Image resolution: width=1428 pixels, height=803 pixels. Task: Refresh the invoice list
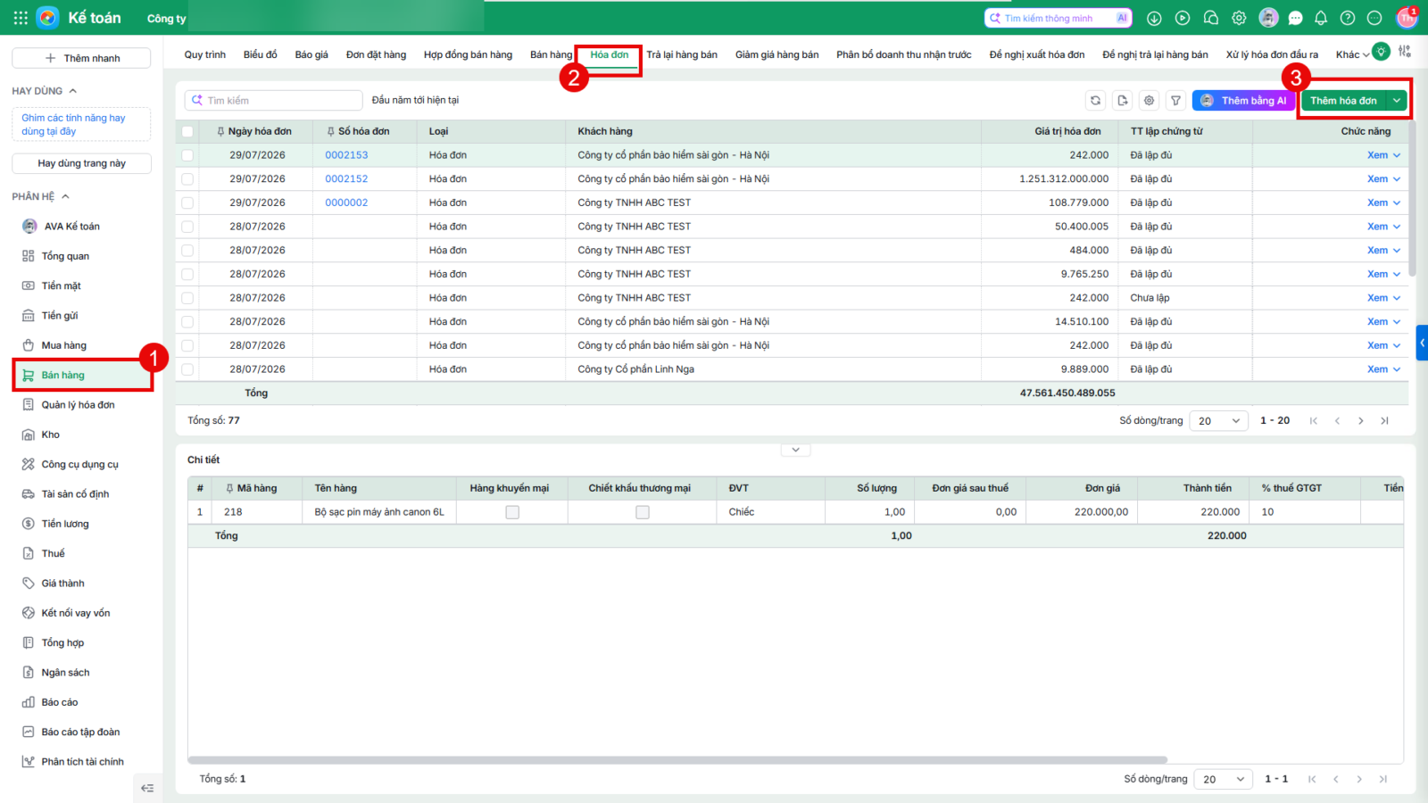pos(1095,101)
